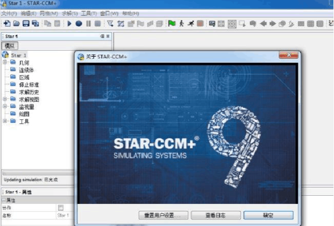334x226 pixels.
Task: Step the solver with walking man icon
Action: [182, 24]
